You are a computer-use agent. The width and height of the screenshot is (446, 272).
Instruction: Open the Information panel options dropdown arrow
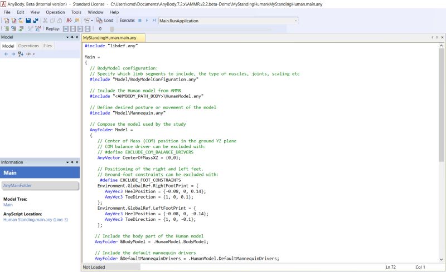pyautogui.click(x=67, y=162)
